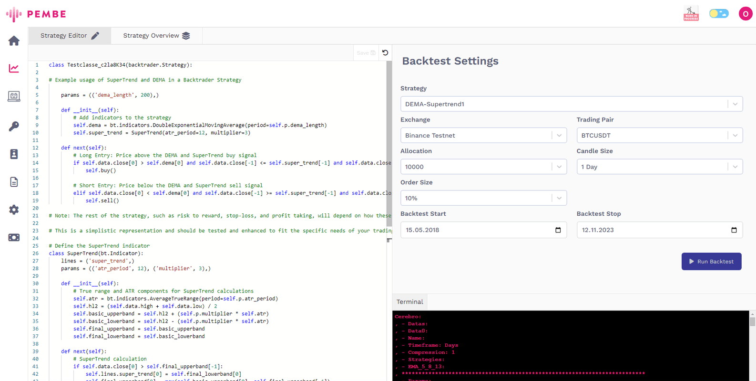Click the Save button above the editor
This screenshot has width=756, height=381.
[366, 53]
